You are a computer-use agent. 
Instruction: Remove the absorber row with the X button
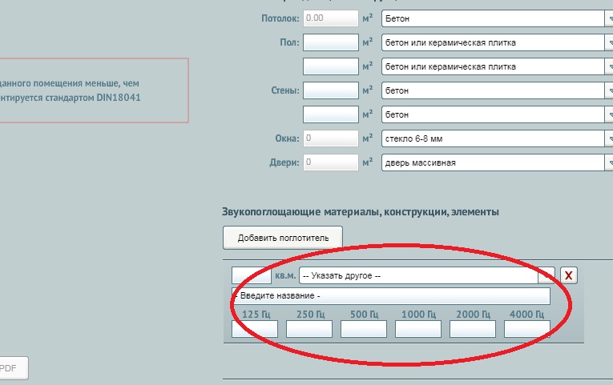coord(568,275)
